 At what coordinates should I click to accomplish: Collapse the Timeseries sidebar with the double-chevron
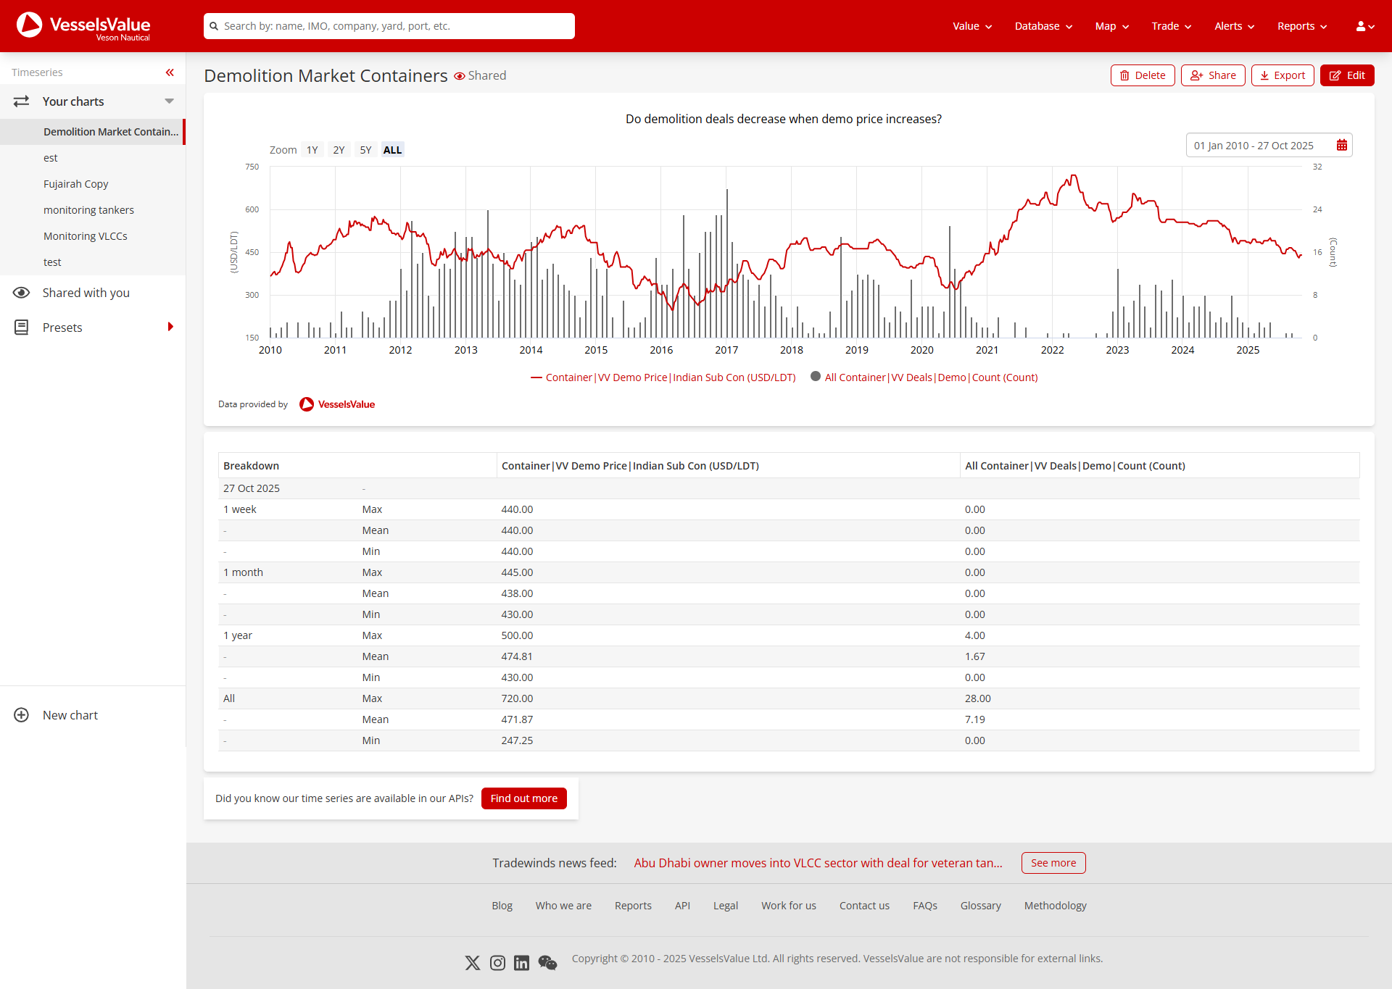170,72
